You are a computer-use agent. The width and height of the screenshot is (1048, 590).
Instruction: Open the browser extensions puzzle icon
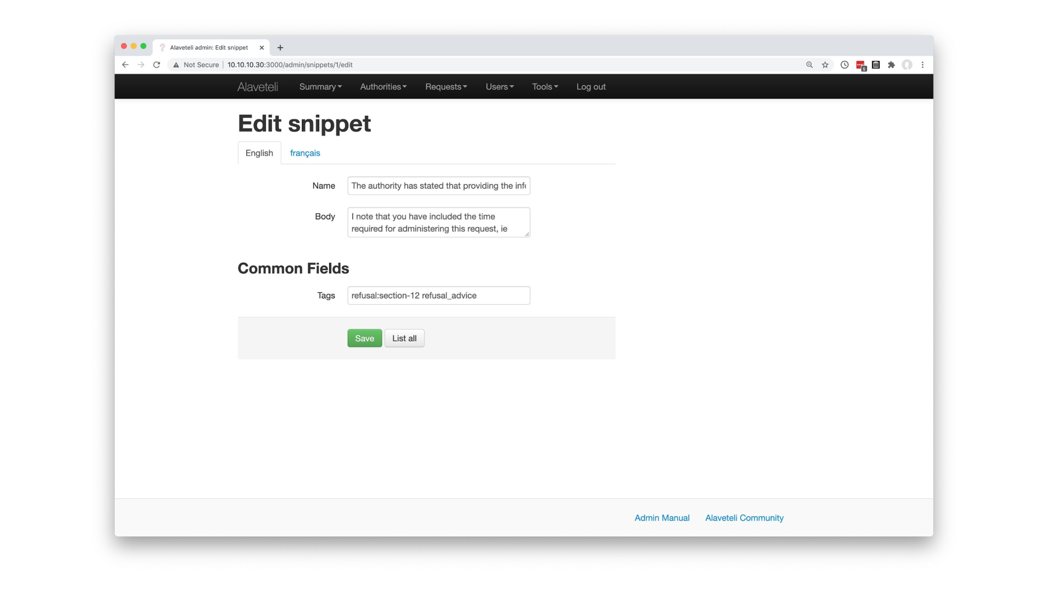(x=891, y=64)
